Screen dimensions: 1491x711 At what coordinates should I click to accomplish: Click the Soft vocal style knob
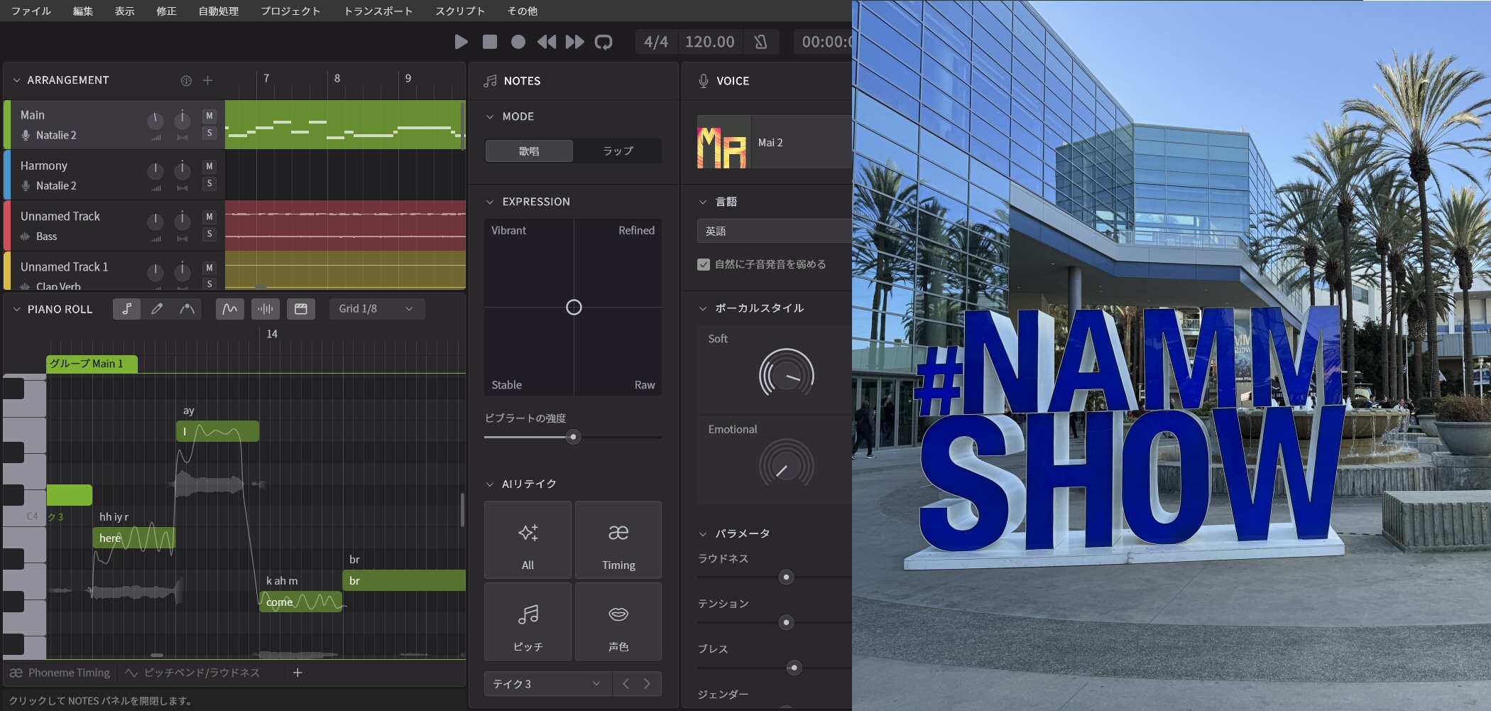tap(787, 374)
